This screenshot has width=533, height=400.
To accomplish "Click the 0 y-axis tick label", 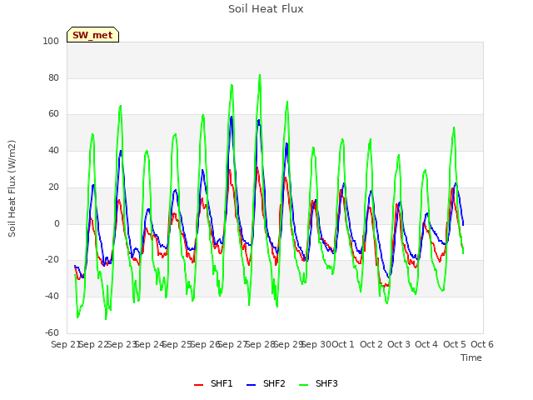I will click(x=57, y=224).
